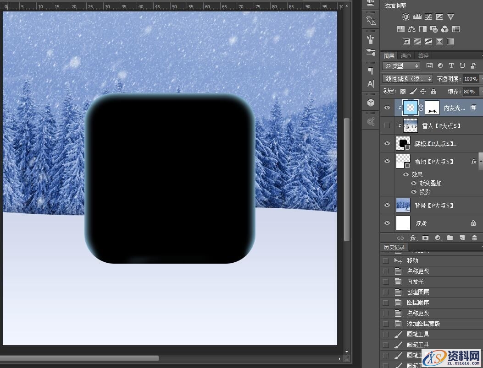Add a Levels adjustment layer
The height and width of the screenshot is (368, 483).
[417, 17]
